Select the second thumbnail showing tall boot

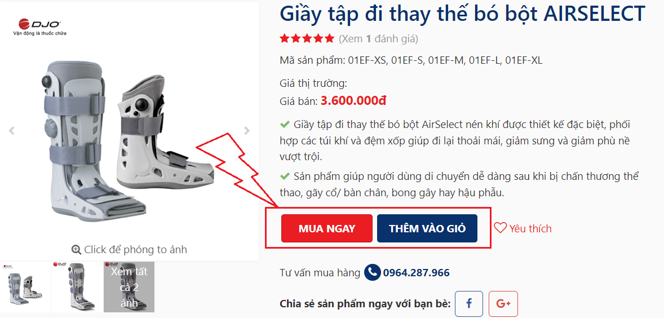[x=77, y=286]
